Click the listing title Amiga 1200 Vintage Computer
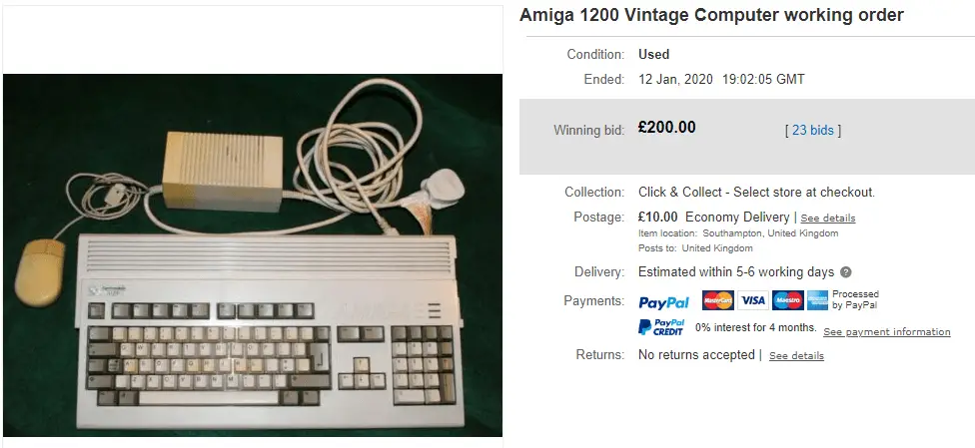Image resolution: width=975 pixels, height=448 pixels. pyautogui.click(x=711, y=15)
